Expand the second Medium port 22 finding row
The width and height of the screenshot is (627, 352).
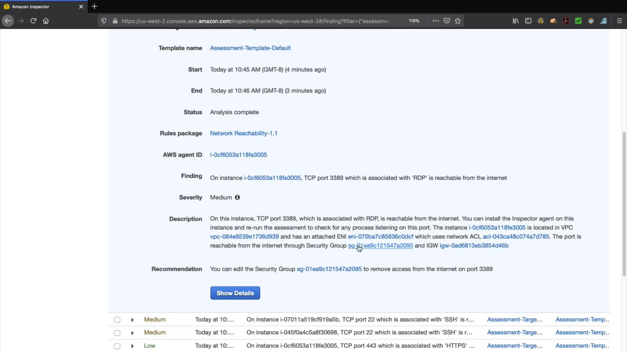point(132,333)
